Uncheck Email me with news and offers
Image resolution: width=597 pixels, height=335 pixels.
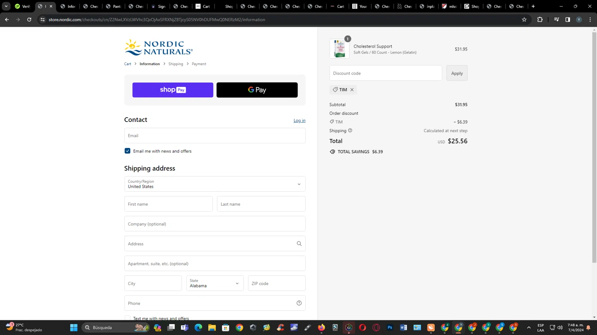pyautogui.click(x=127, y=151)
